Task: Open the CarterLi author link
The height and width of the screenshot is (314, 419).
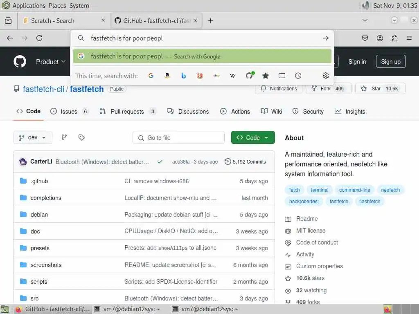Action: click(x=41, y=161)
